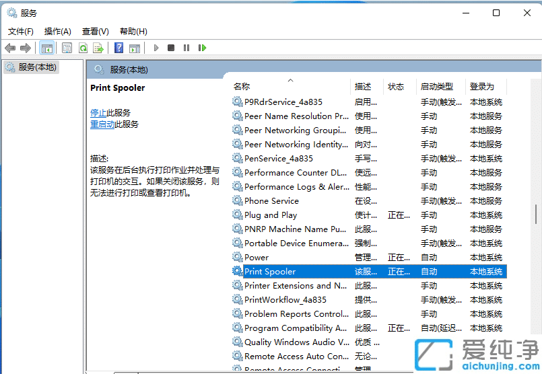Open the 文件(F) menu

[x=20, y=32]
